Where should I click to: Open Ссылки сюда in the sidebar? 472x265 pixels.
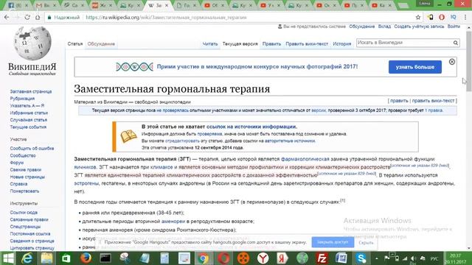(24, 213)
